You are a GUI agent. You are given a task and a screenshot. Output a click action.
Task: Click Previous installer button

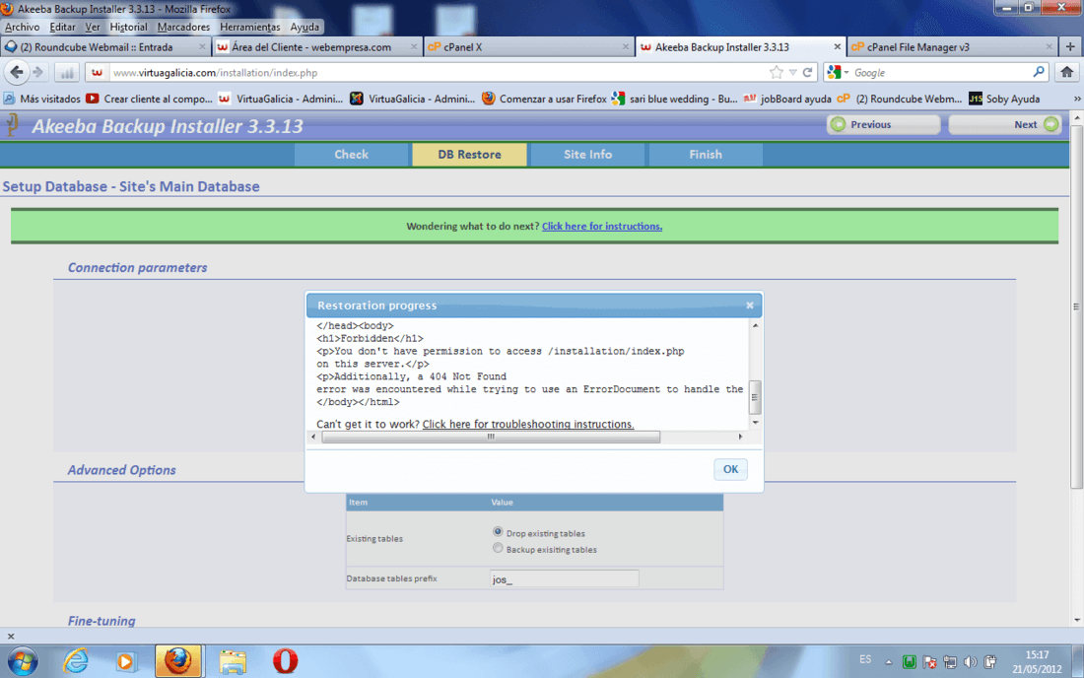[883, 124]
